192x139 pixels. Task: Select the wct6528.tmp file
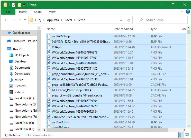tap(116, 122)
